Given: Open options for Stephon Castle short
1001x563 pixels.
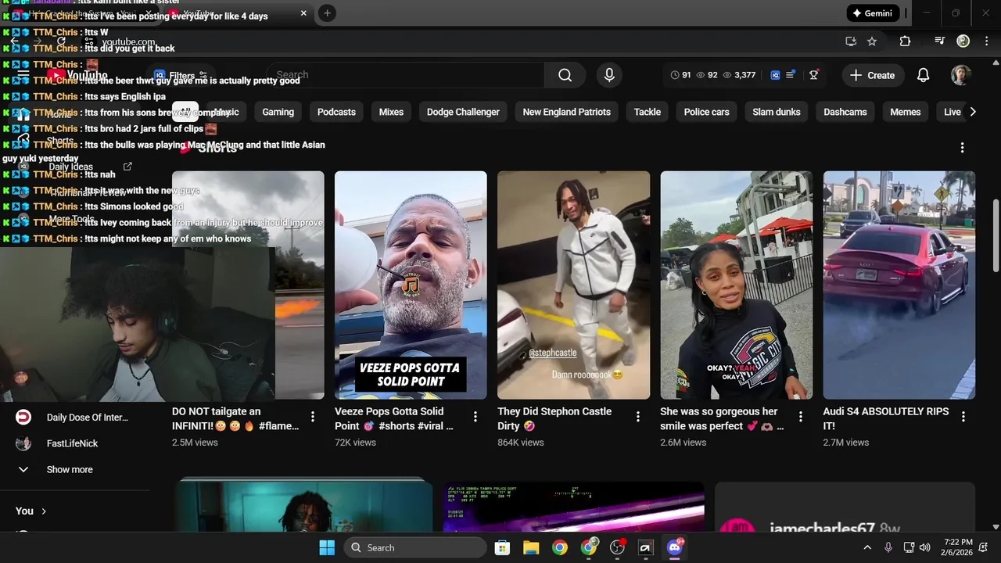Looking at the screenshot, I should point(638,417).
